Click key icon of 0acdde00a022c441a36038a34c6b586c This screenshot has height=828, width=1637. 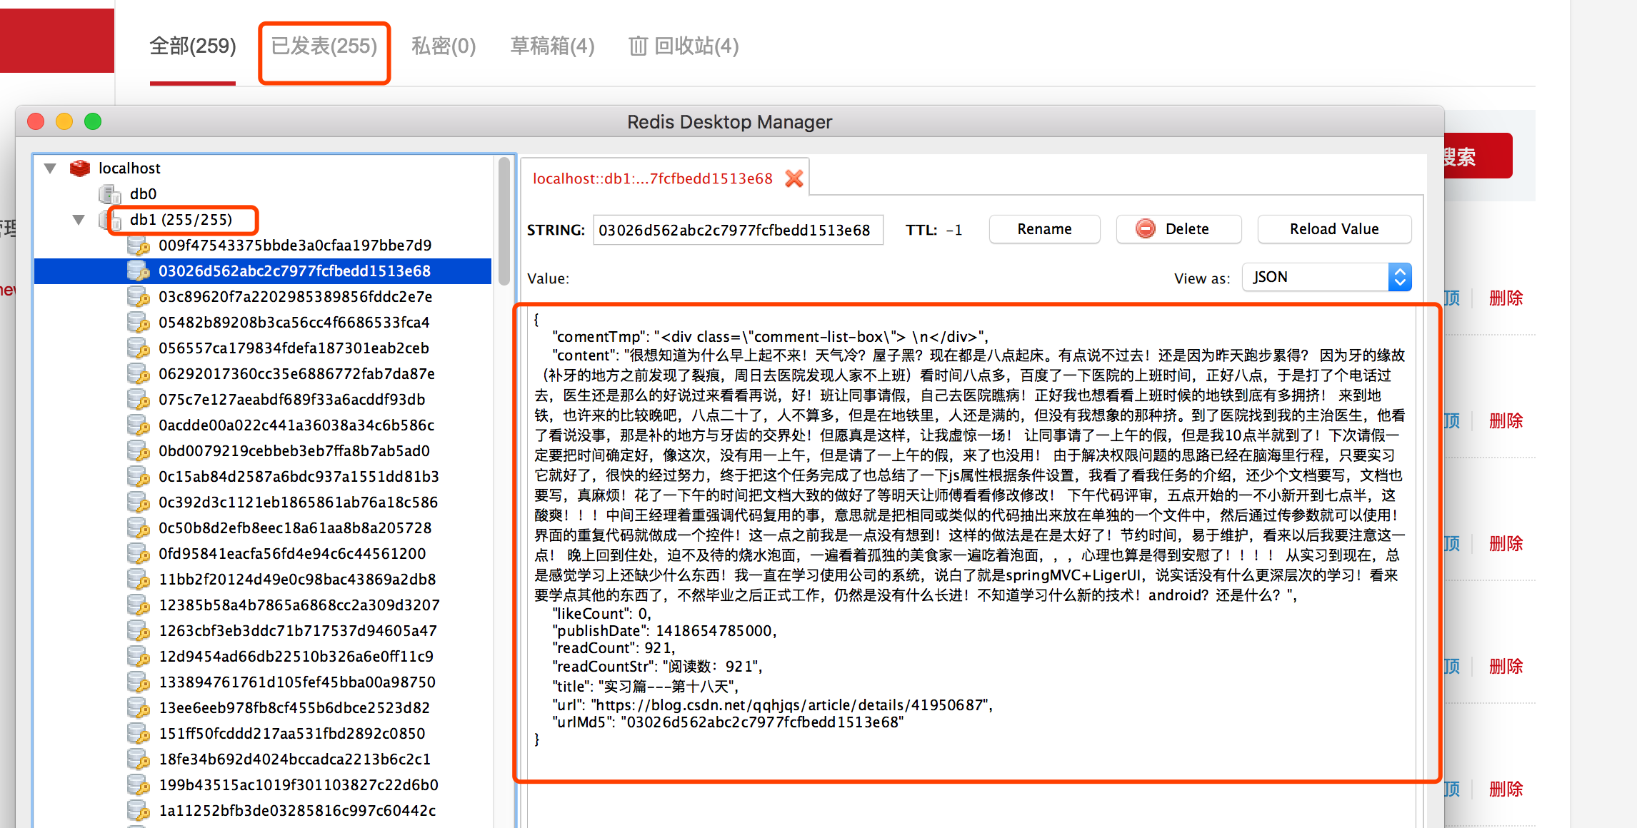coord(138,425)
